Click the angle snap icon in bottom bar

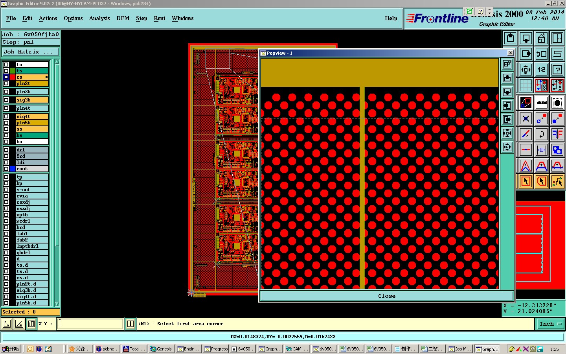click(19, 324)
